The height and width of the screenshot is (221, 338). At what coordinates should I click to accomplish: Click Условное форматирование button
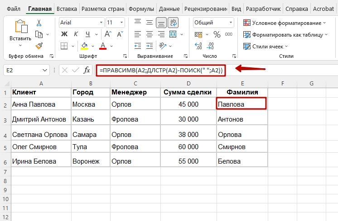[285, 23]
